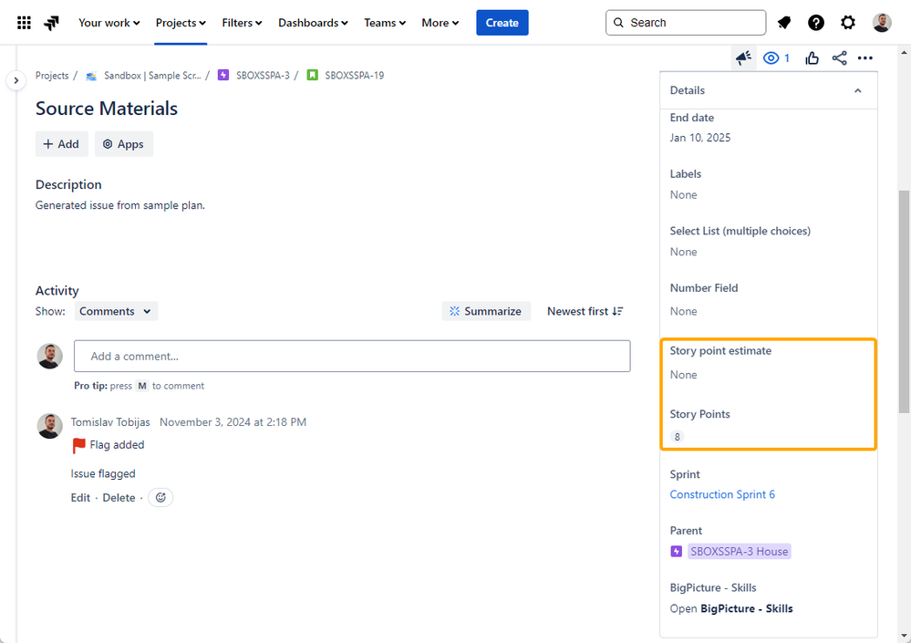This screenshot has width=911, height=643.
Task: Click Projects in the breadcrumb
Action: (52, 76)
